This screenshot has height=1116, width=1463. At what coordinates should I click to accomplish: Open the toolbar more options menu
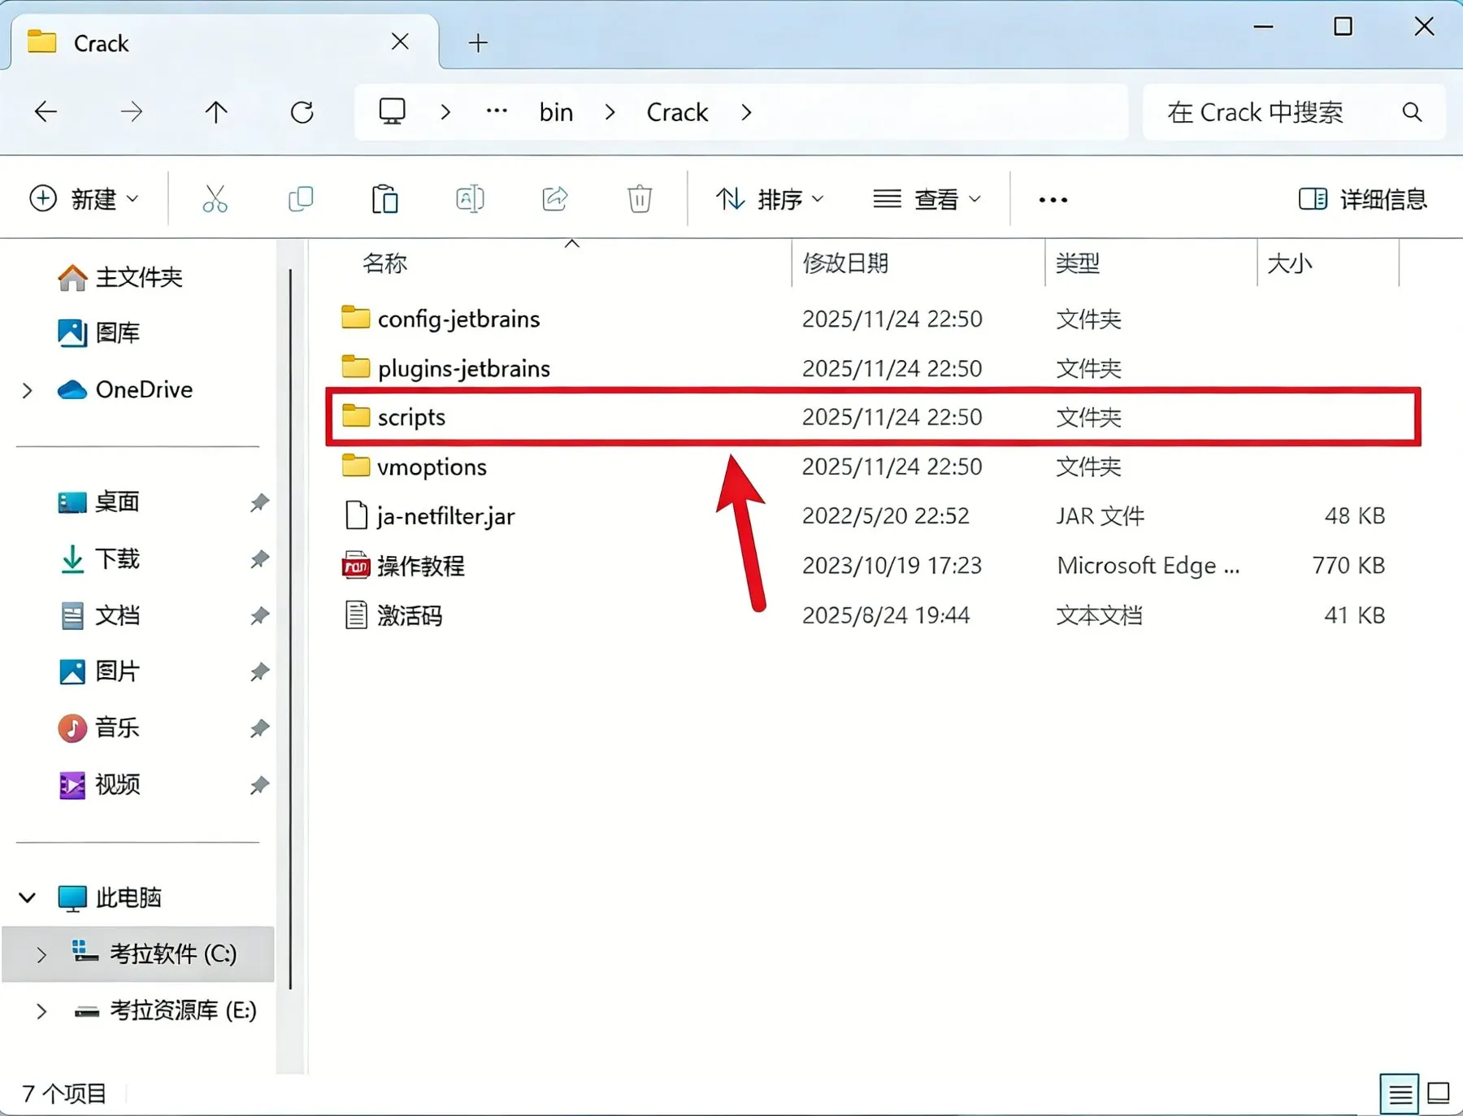click(x=1053, y=199)
